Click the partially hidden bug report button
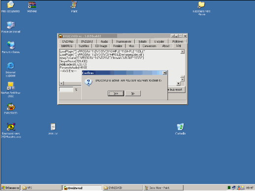255x191 pixels. click(176, 90)
